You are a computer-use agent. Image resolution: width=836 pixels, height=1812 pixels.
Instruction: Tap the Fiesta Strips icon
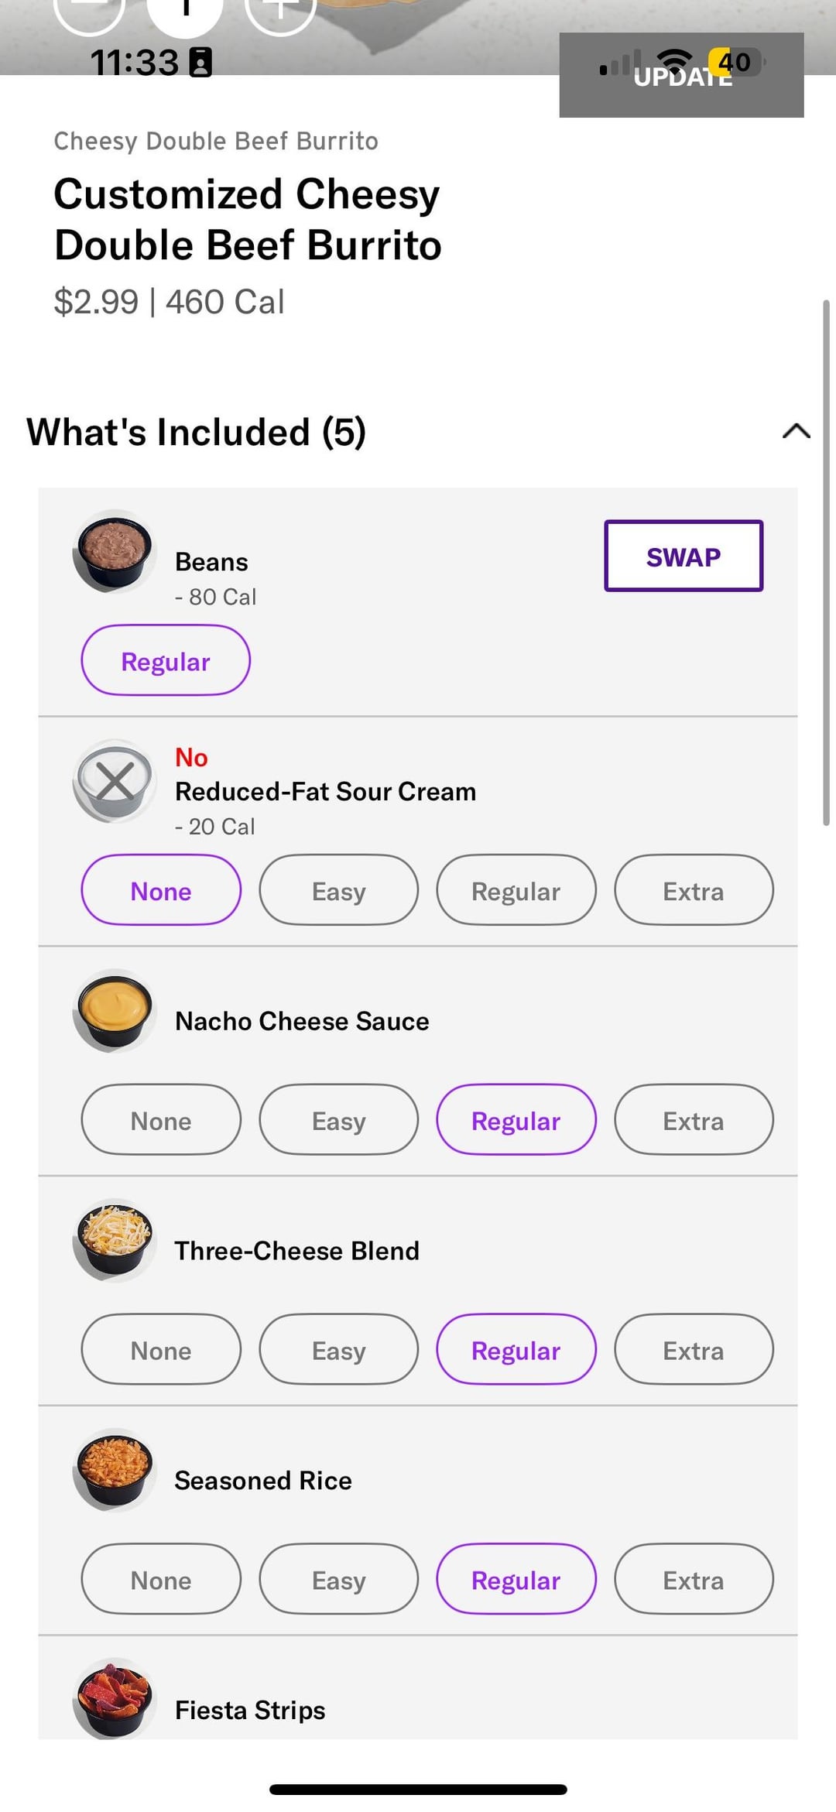pos(115,1699)
